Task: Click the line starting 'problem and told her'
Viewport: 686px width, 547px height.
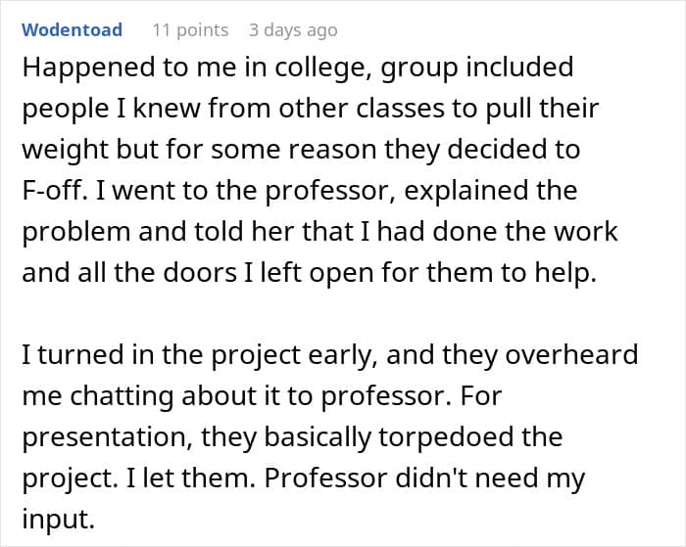Action: 319,231
